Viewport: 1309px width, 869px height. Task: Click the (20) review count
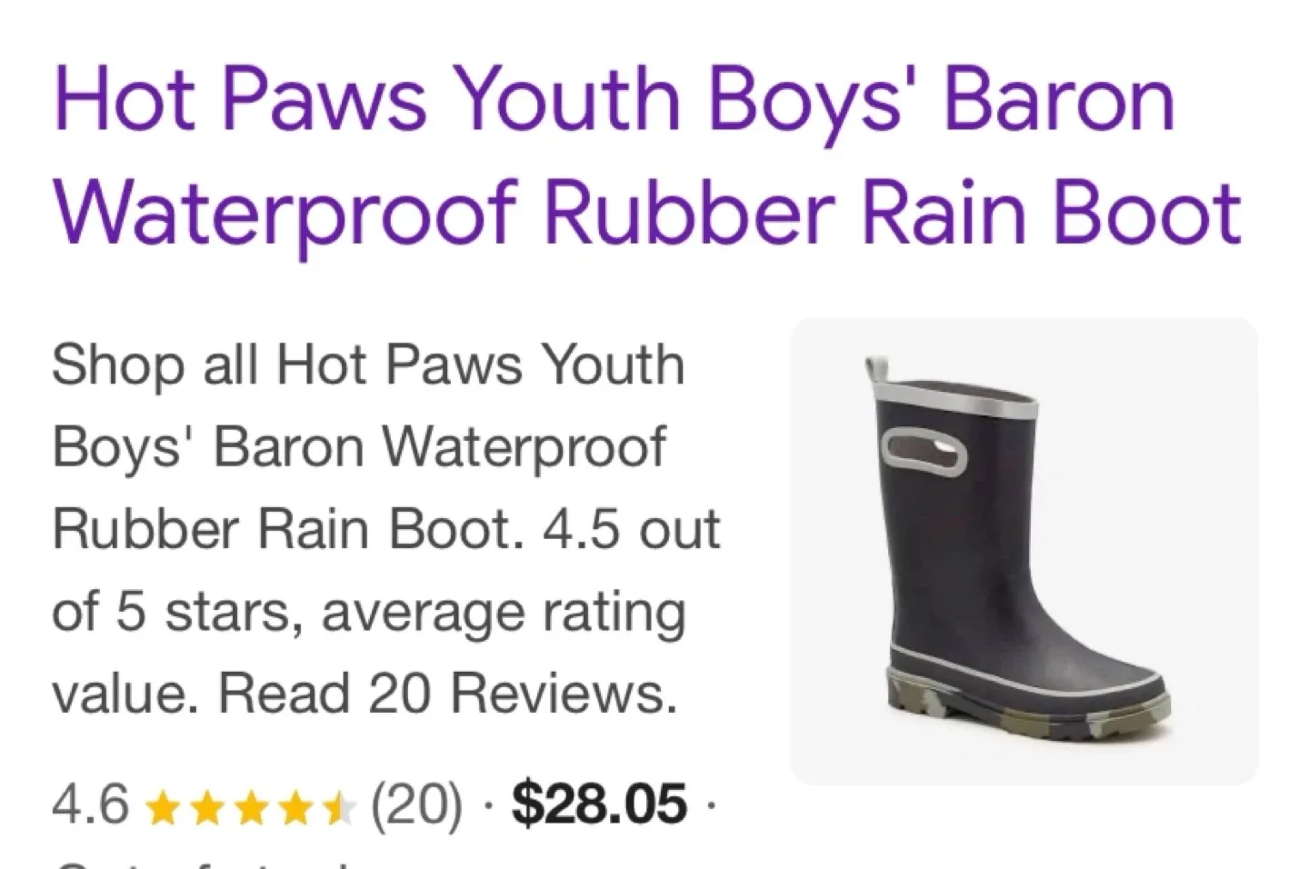point(415,804)
